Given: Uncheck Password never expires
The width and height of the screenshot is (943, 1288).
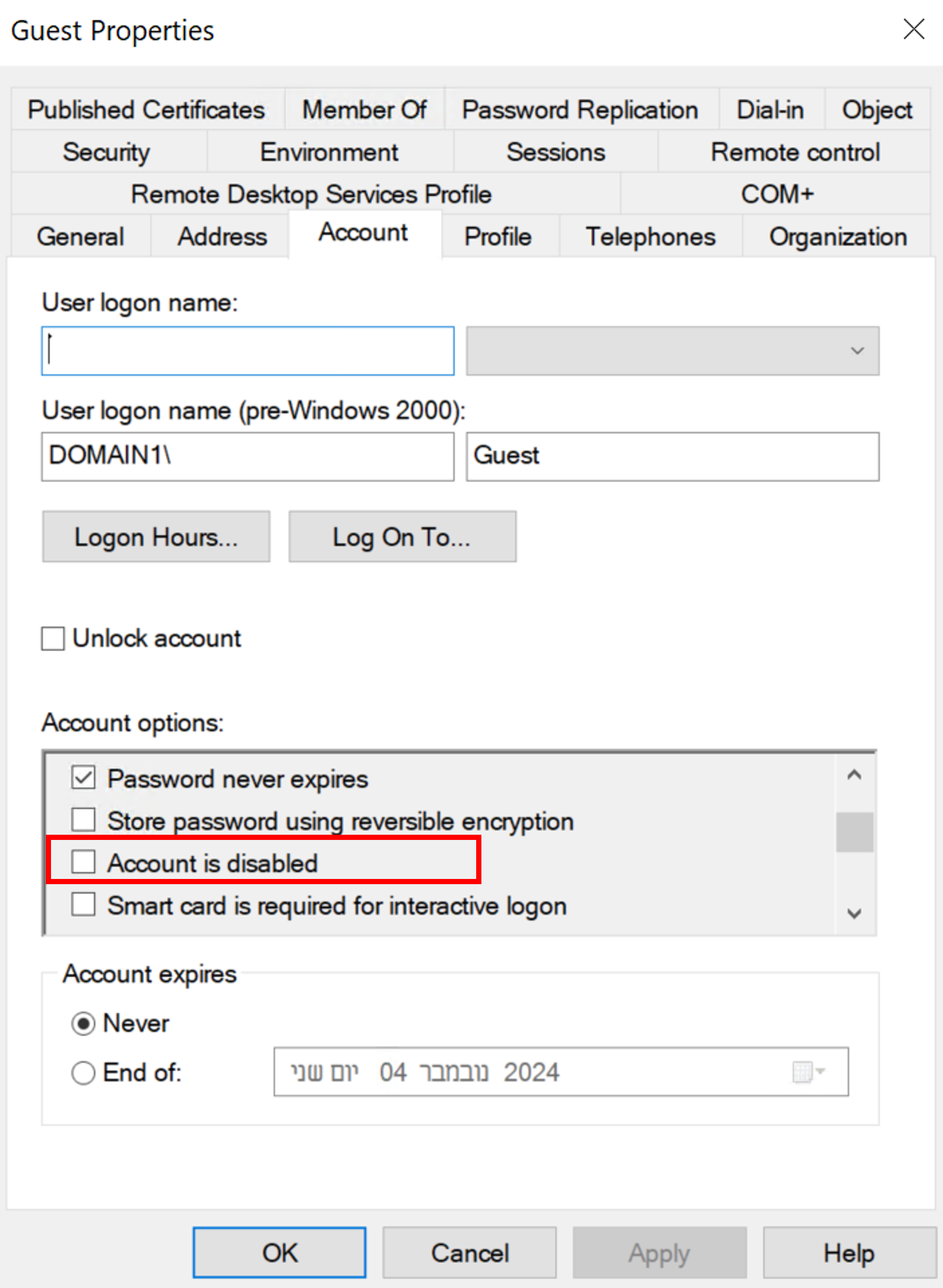Looking at the screenshot, I should (x=83, y=778).
